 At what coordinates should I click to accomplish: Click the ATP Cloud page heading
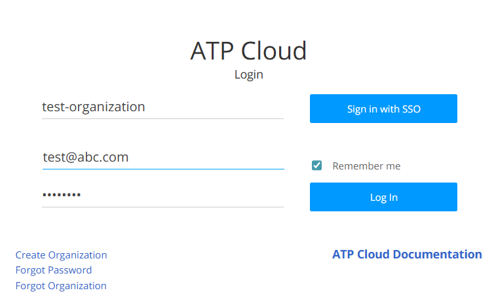pos(248,50)
